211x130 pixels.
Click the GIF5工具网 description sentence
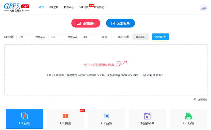[x=105, y=75]
